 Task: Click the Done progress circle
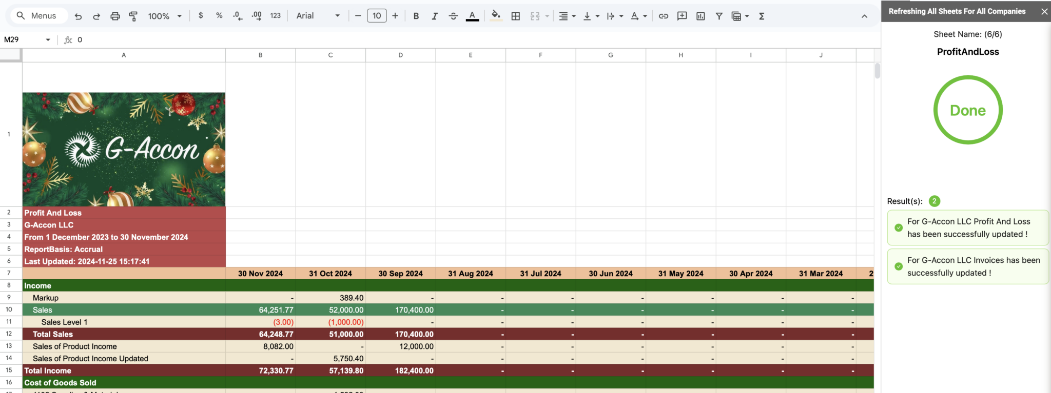tap(968, 110)
